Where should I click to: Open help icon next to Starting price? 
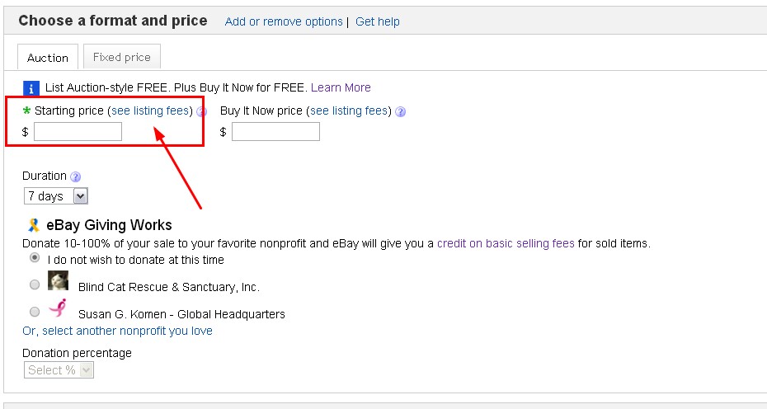click(201, 111)
